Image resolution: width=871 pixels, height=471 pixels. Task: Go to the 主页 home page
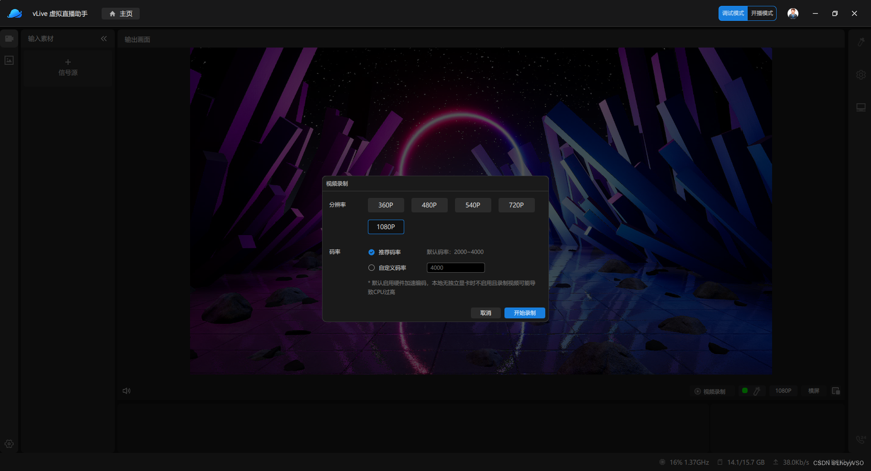[x=121, y=14]
